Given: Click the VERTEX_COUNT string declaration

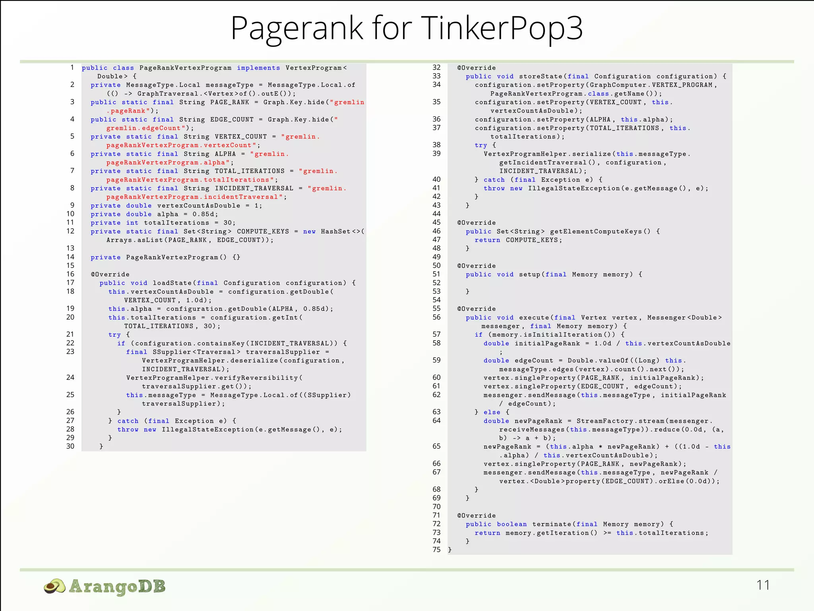Looking at the screenshot, I should pos(205,141).
